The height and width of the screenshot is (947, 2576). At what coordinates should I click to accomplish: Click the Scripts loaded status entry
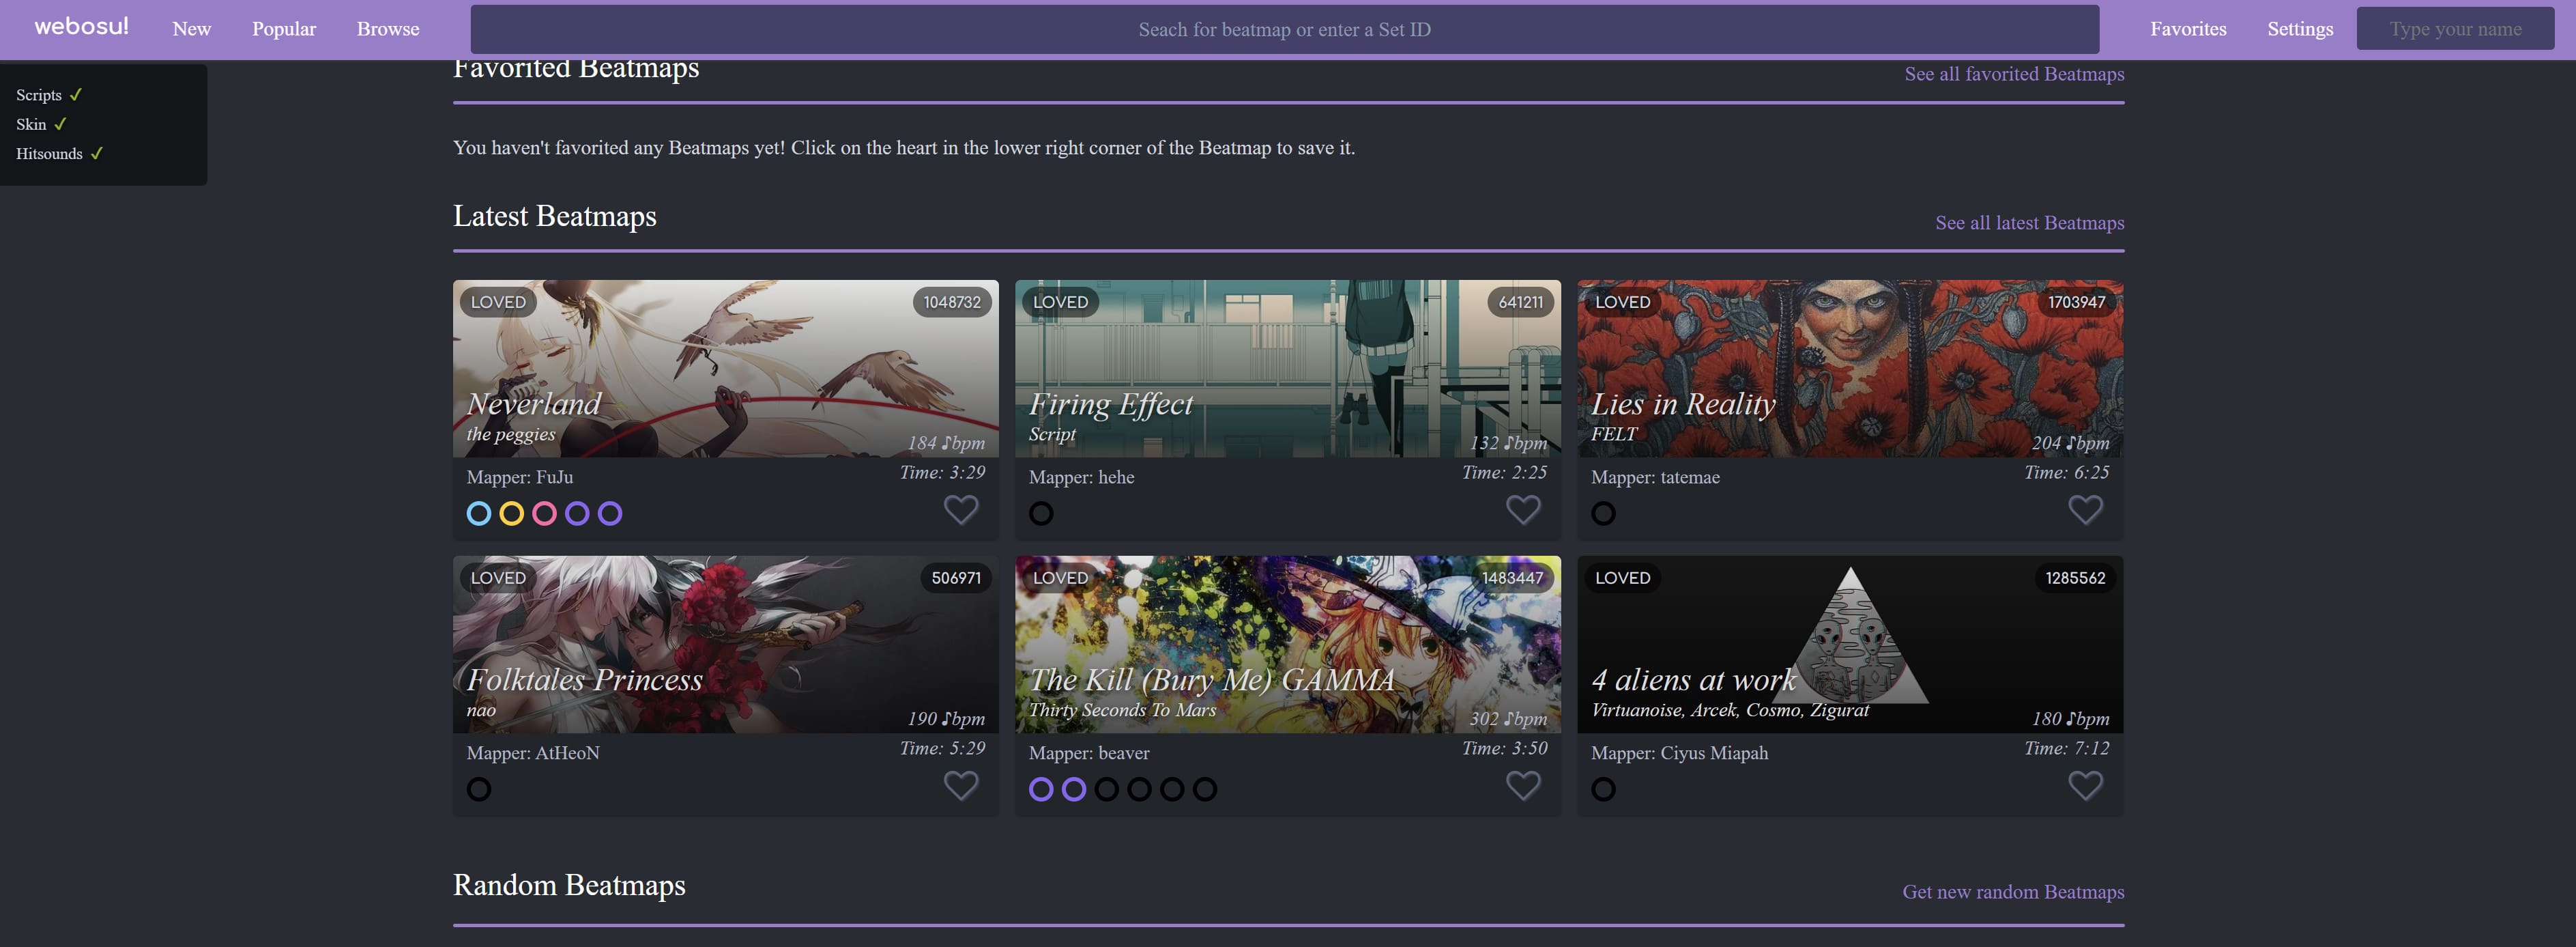pos(49,95)
